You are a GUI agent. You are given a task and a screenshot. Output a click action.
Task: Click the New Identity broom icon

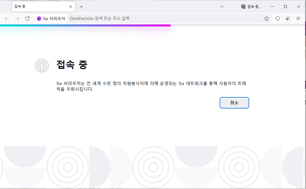click(x=288, y=19)
